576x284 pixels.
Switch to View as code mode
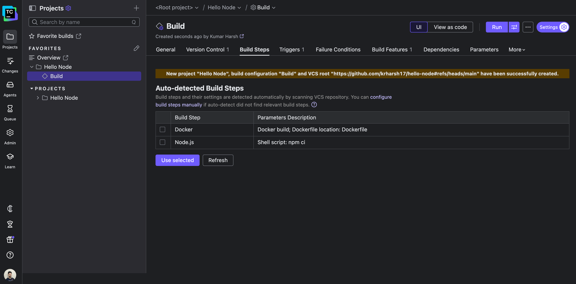click(x=450, y=27)
